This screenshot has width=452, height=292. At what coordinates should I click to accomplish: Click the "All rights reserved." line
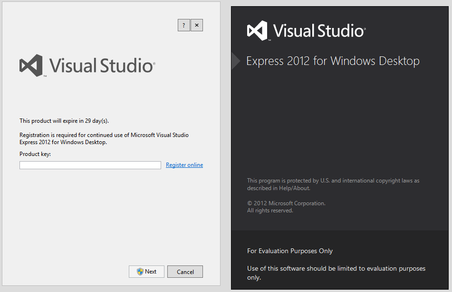[270, 210]
